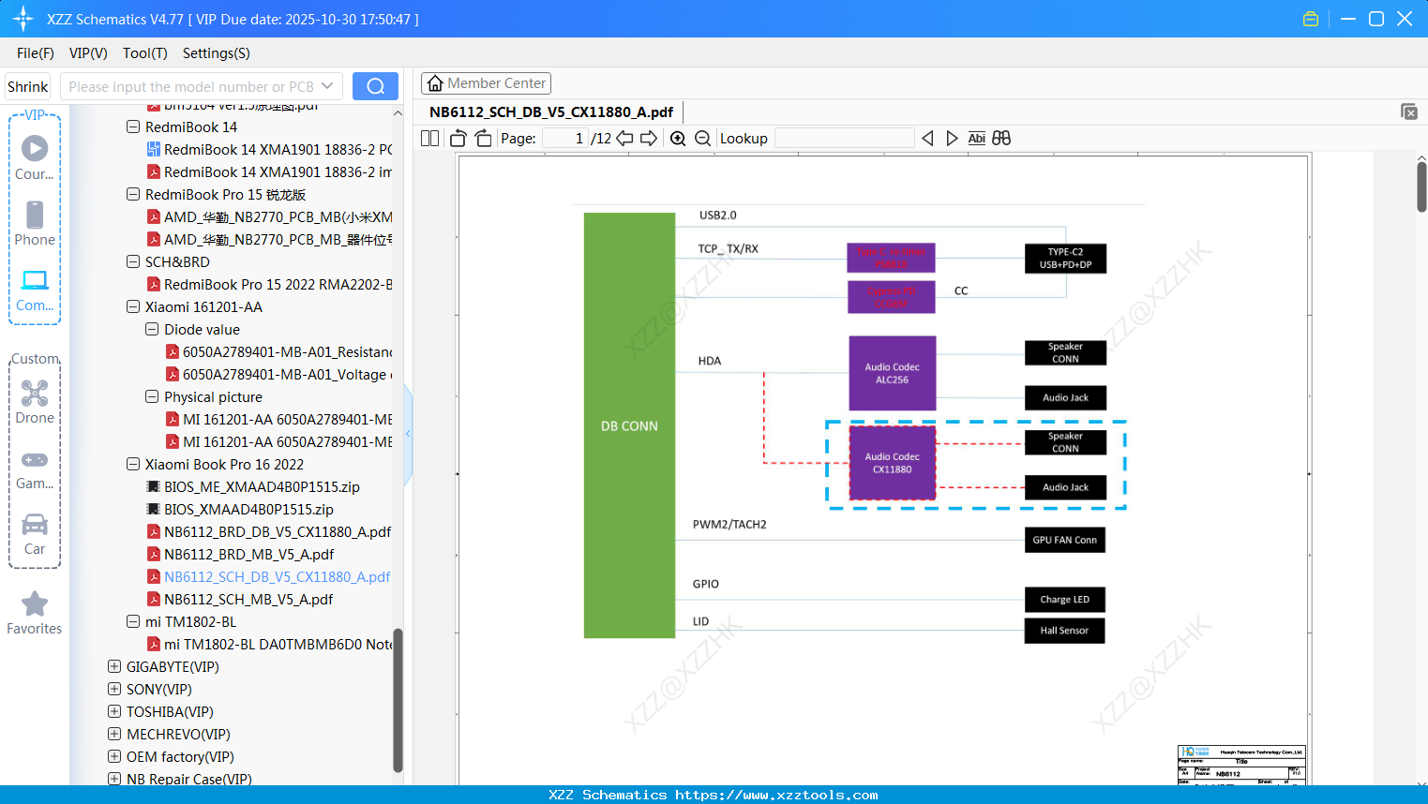Click the yellow VIP store icon in title bar
Screen dimensions: 1428x804
point(1311,19)
